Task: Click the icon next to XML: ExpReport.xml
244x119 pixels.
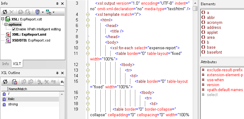Action: click(8, 34)
